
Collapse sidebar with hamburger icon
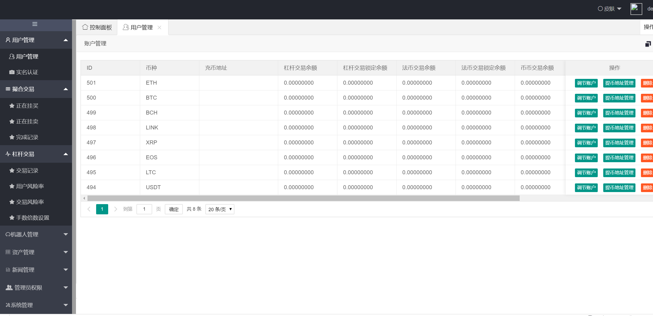(35, 24)
